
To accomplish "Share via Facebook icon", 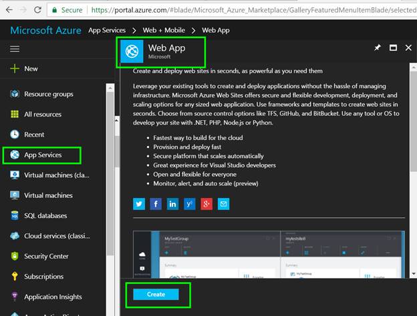I will pyautogui.click(x=156, y=204).
